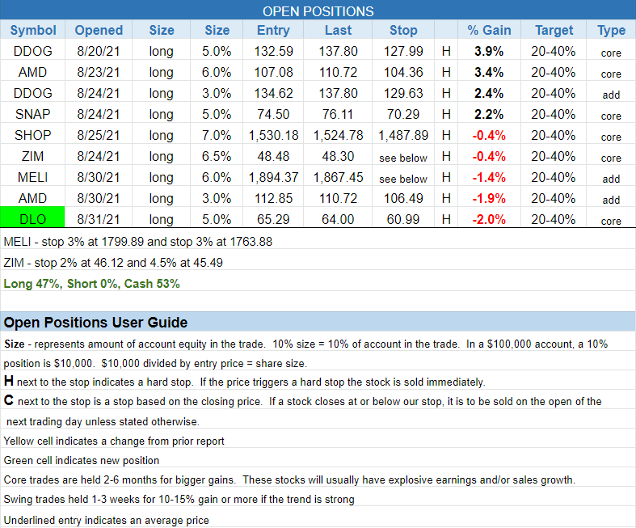Screen dimensions: 636x528
Task: Select the green DLO symbol cell
Action: 33,218
